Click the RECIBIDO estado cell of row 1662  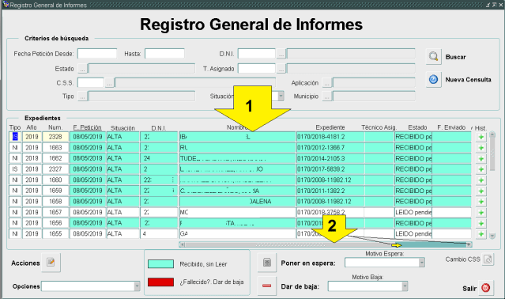click(413, 158)
